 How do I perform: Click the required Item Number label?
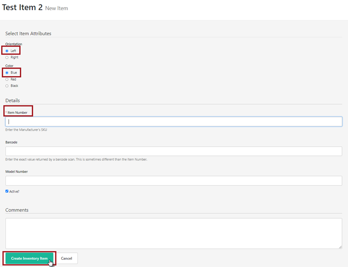coord(17,113)
